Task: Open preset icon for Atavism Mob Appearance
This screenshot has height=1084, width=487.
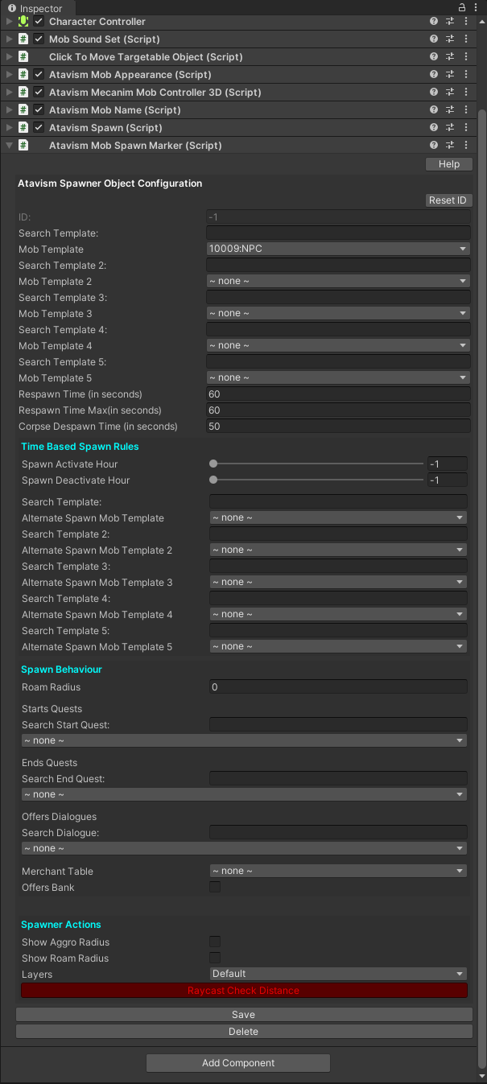Action: [451, 75]
